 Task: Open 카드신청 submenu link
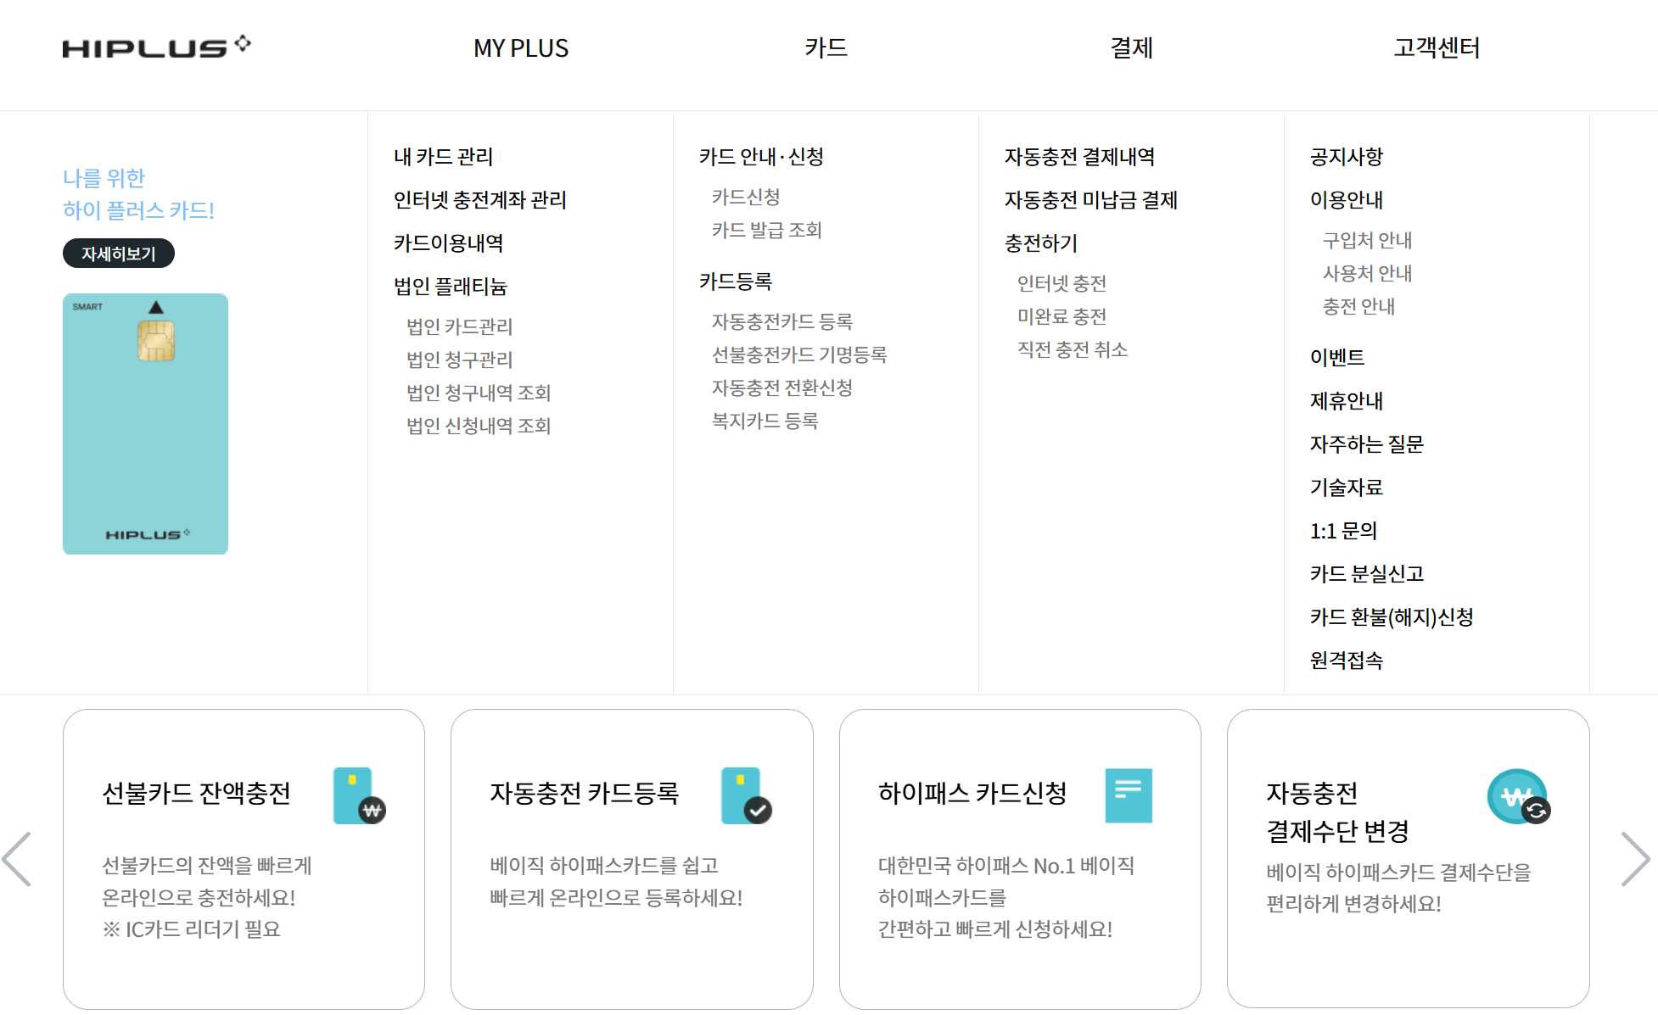(745, 197)
